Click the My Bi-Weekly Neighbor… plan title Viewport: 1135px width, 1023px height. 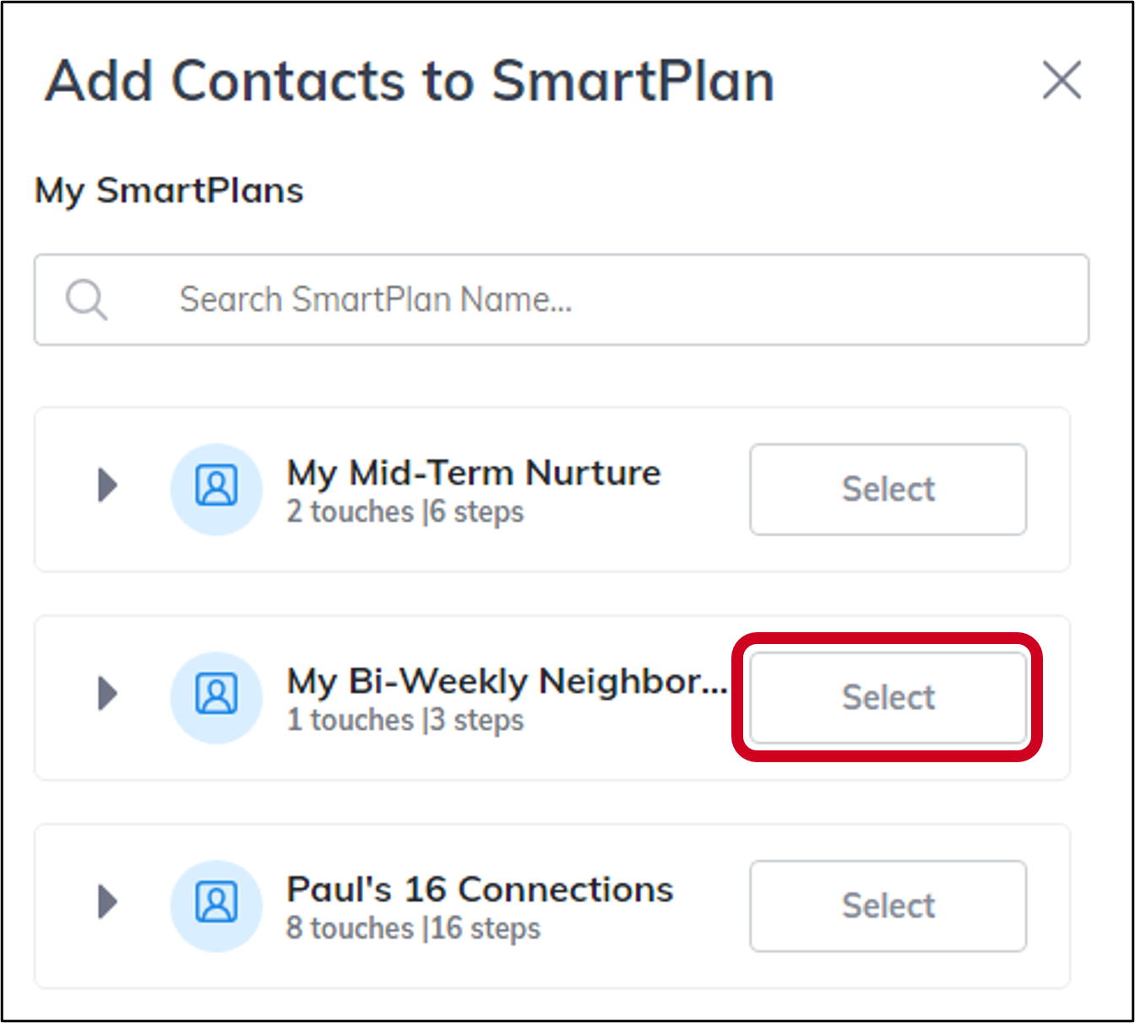tap(507, 681)
